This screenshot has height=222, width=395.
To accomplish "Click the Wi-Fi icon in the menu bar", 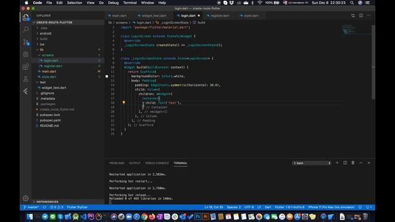I will pos(259,2).
